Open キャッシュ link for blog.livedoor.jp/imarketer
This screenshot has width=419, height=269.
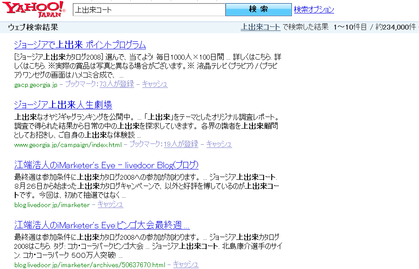click(x=110, y=204)
